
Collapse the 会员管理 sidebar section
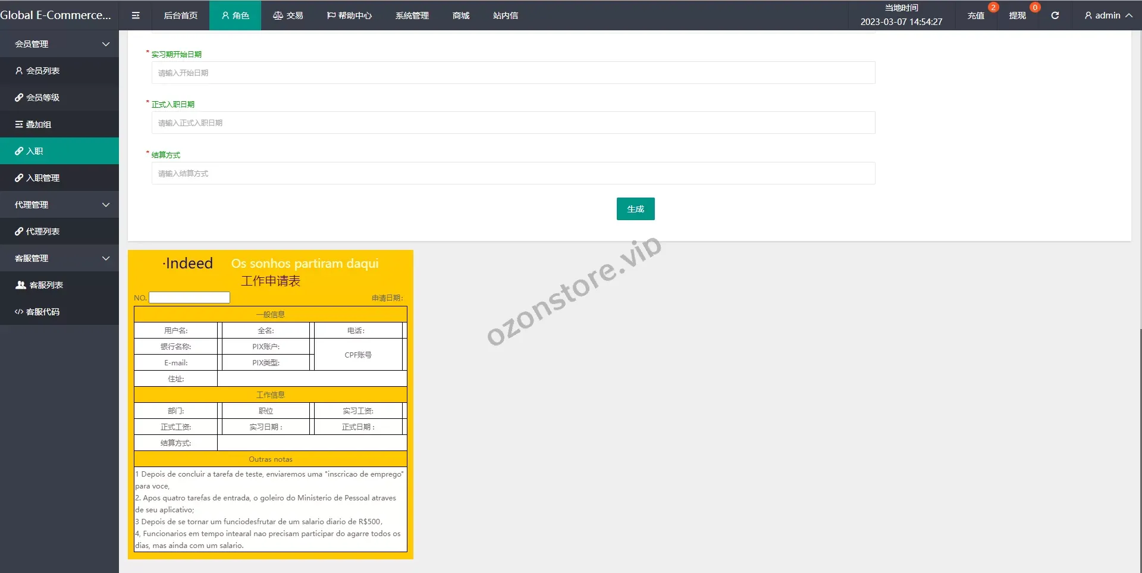pos(59,44)
